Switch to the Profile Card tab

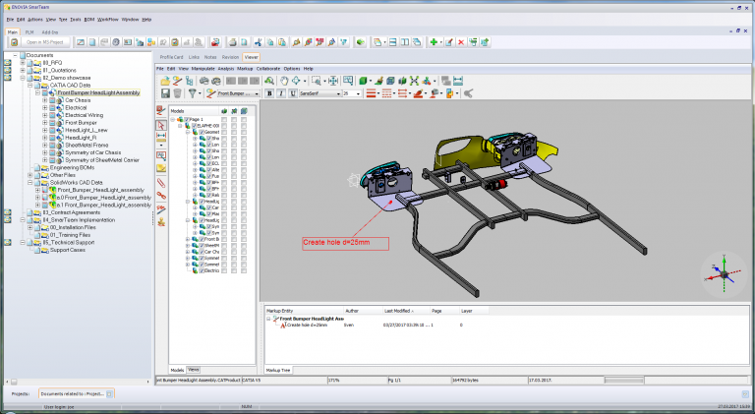(171, 58)
